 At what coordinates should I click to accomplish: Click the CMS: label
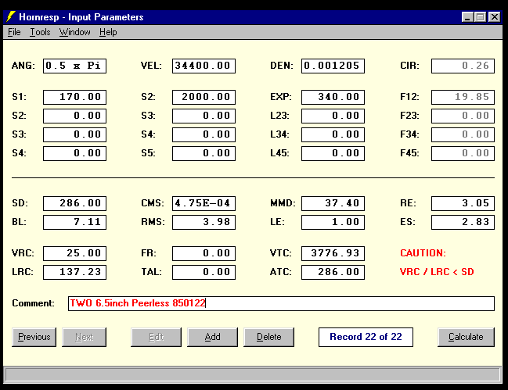tap(153, 203)
